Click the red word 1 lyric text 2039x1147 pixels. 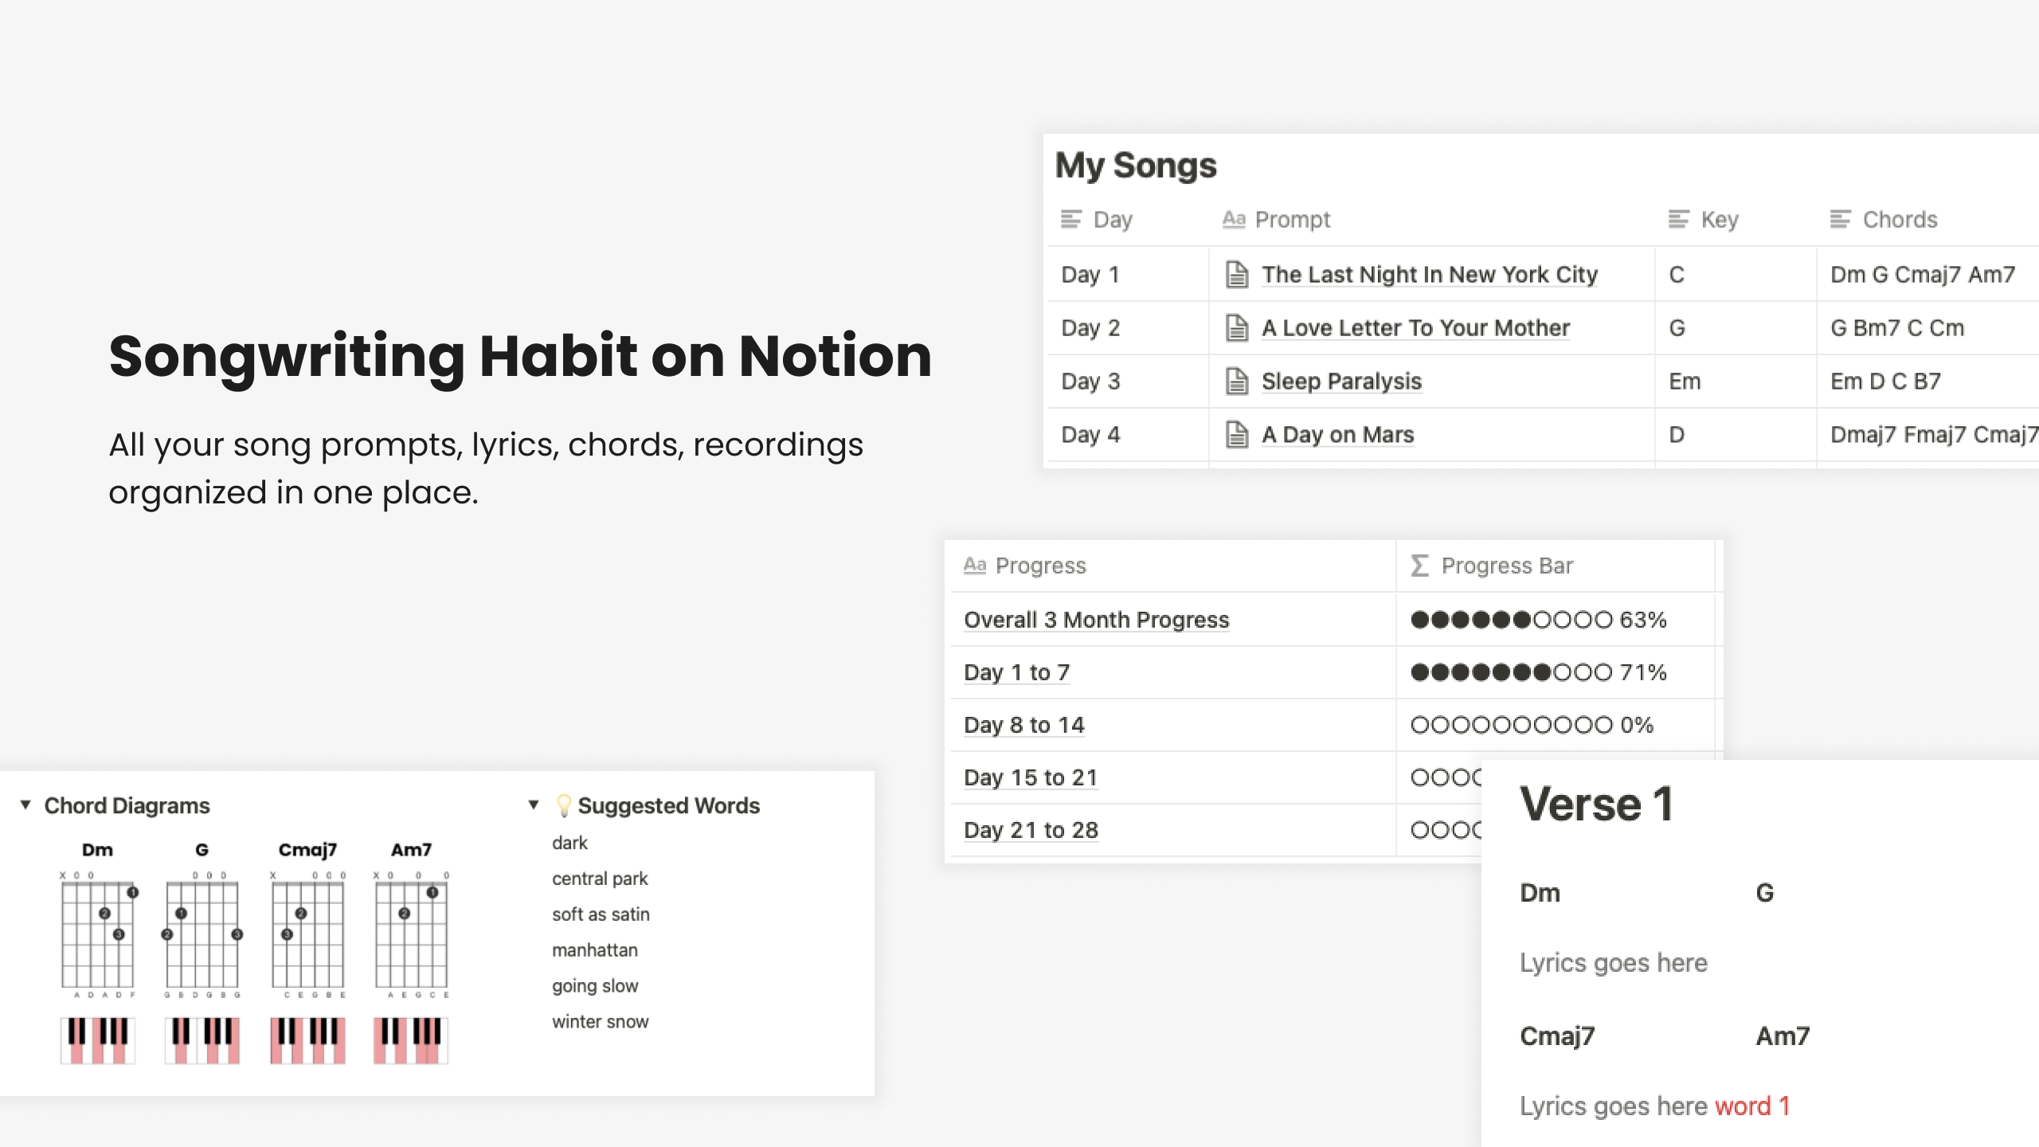(x=1752, y=1106)
